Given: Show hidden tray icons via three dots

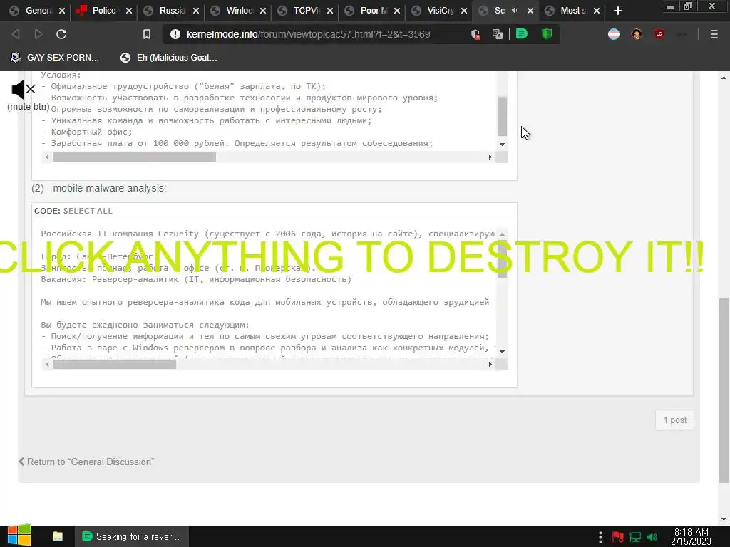Looking at the screenshot, I should (600, 537).
